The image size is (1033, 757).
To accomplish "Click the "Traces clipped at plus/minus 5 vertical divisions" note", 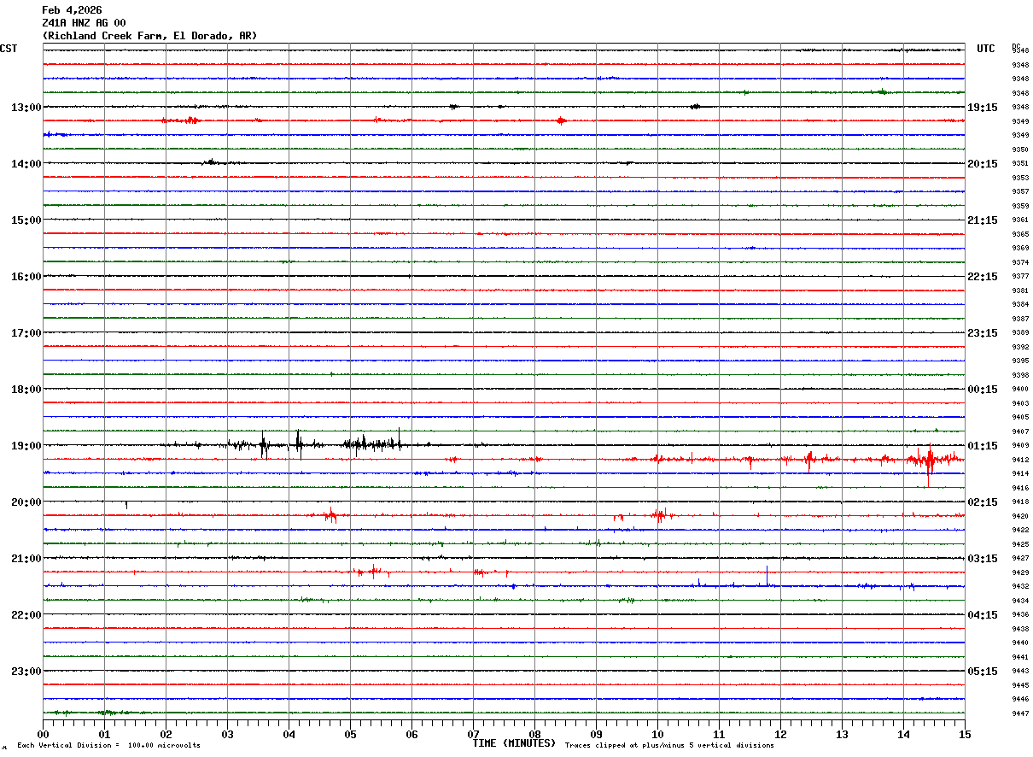I will click(669, 745).
